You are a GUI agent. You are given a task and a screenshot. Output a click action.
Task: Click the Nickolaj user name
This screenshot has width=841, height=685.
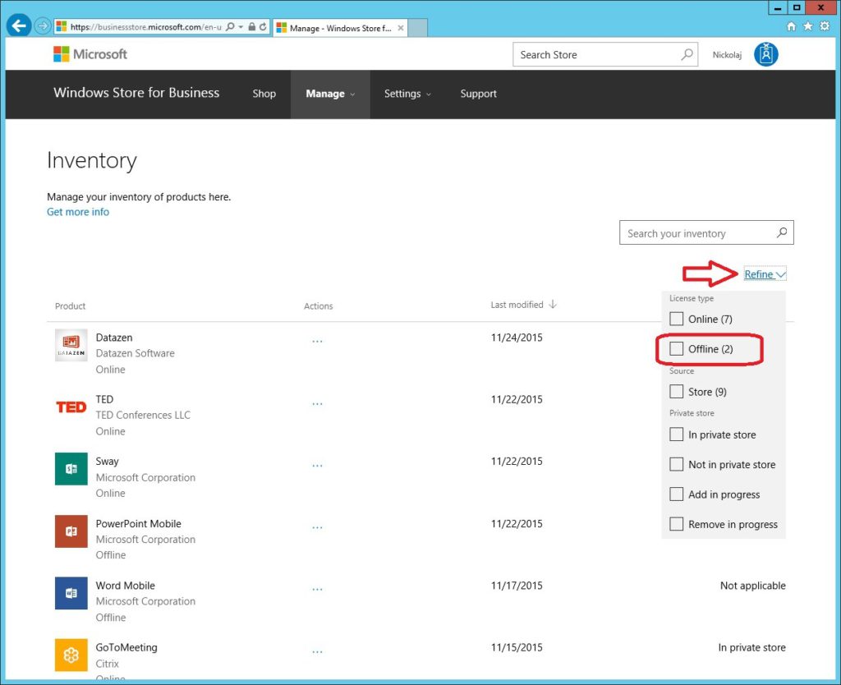(727, 55)
